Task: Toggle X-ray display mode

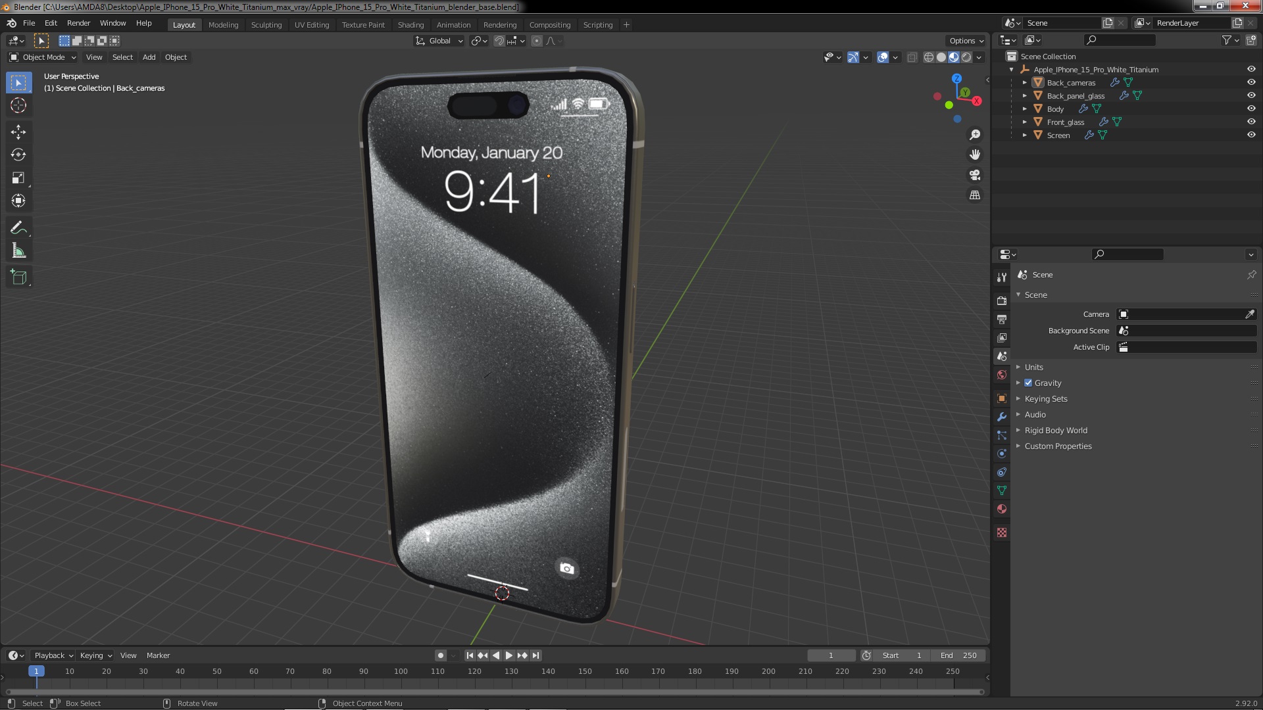Action: coord(912,57)
